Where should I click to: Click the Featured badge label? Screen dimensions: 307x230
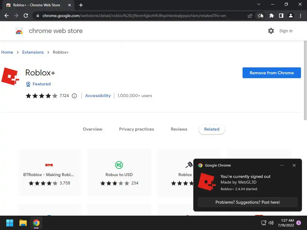tap(41, 84)
